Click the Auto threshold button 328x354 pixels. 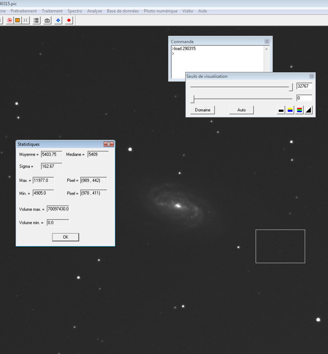pos(241,110)
